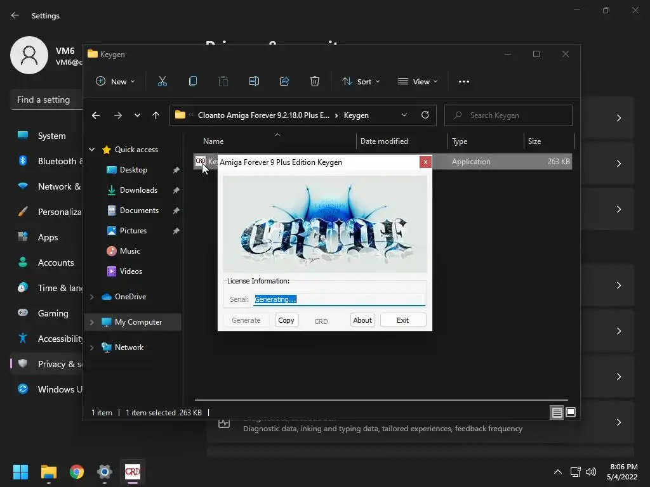Screen dimensions: 650x487
Task: Open the View dropdown menu
Action: [x=418, y=82]
